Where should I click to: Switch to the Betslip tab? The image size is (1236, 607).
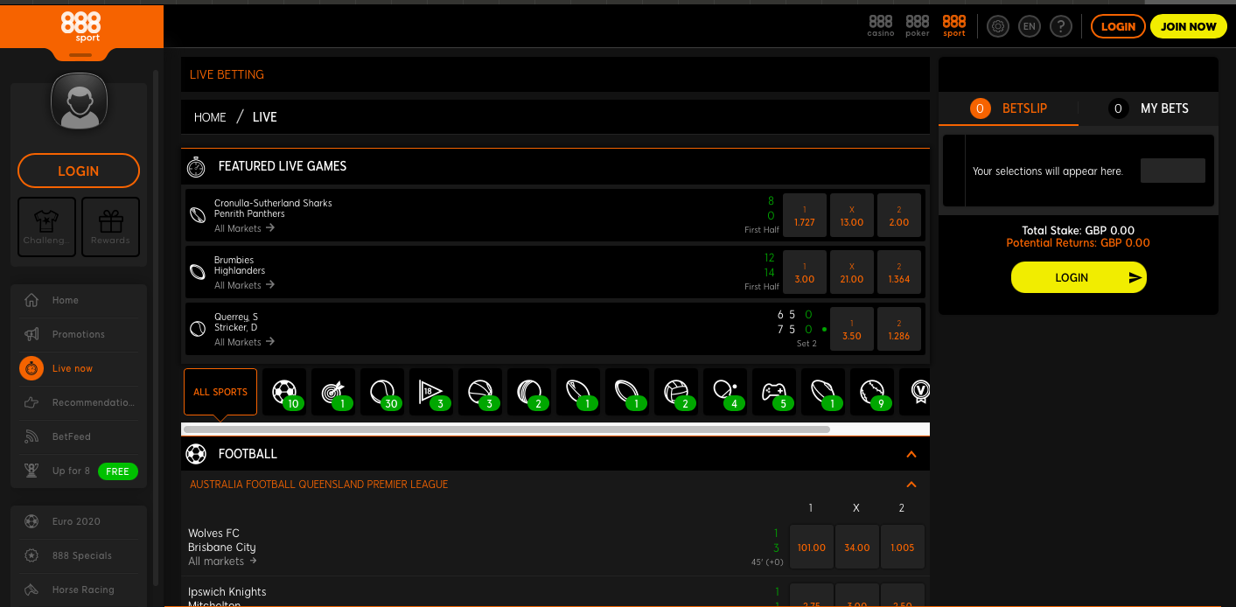(1009, 108)
